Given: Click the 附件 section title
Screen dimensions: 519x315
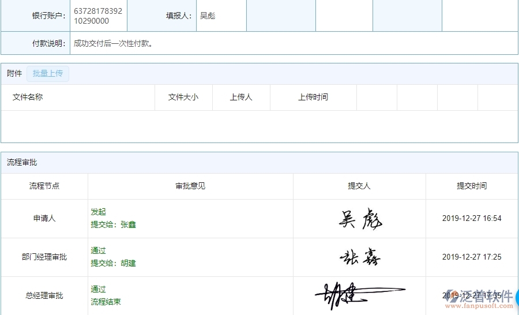Looking at the screenshot, I should coord(14,73).
